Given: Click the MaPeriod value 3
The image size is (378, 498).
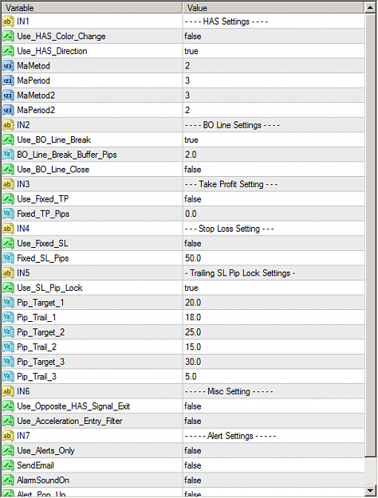Looking at the screenshot, I should (x=187, y=80).
